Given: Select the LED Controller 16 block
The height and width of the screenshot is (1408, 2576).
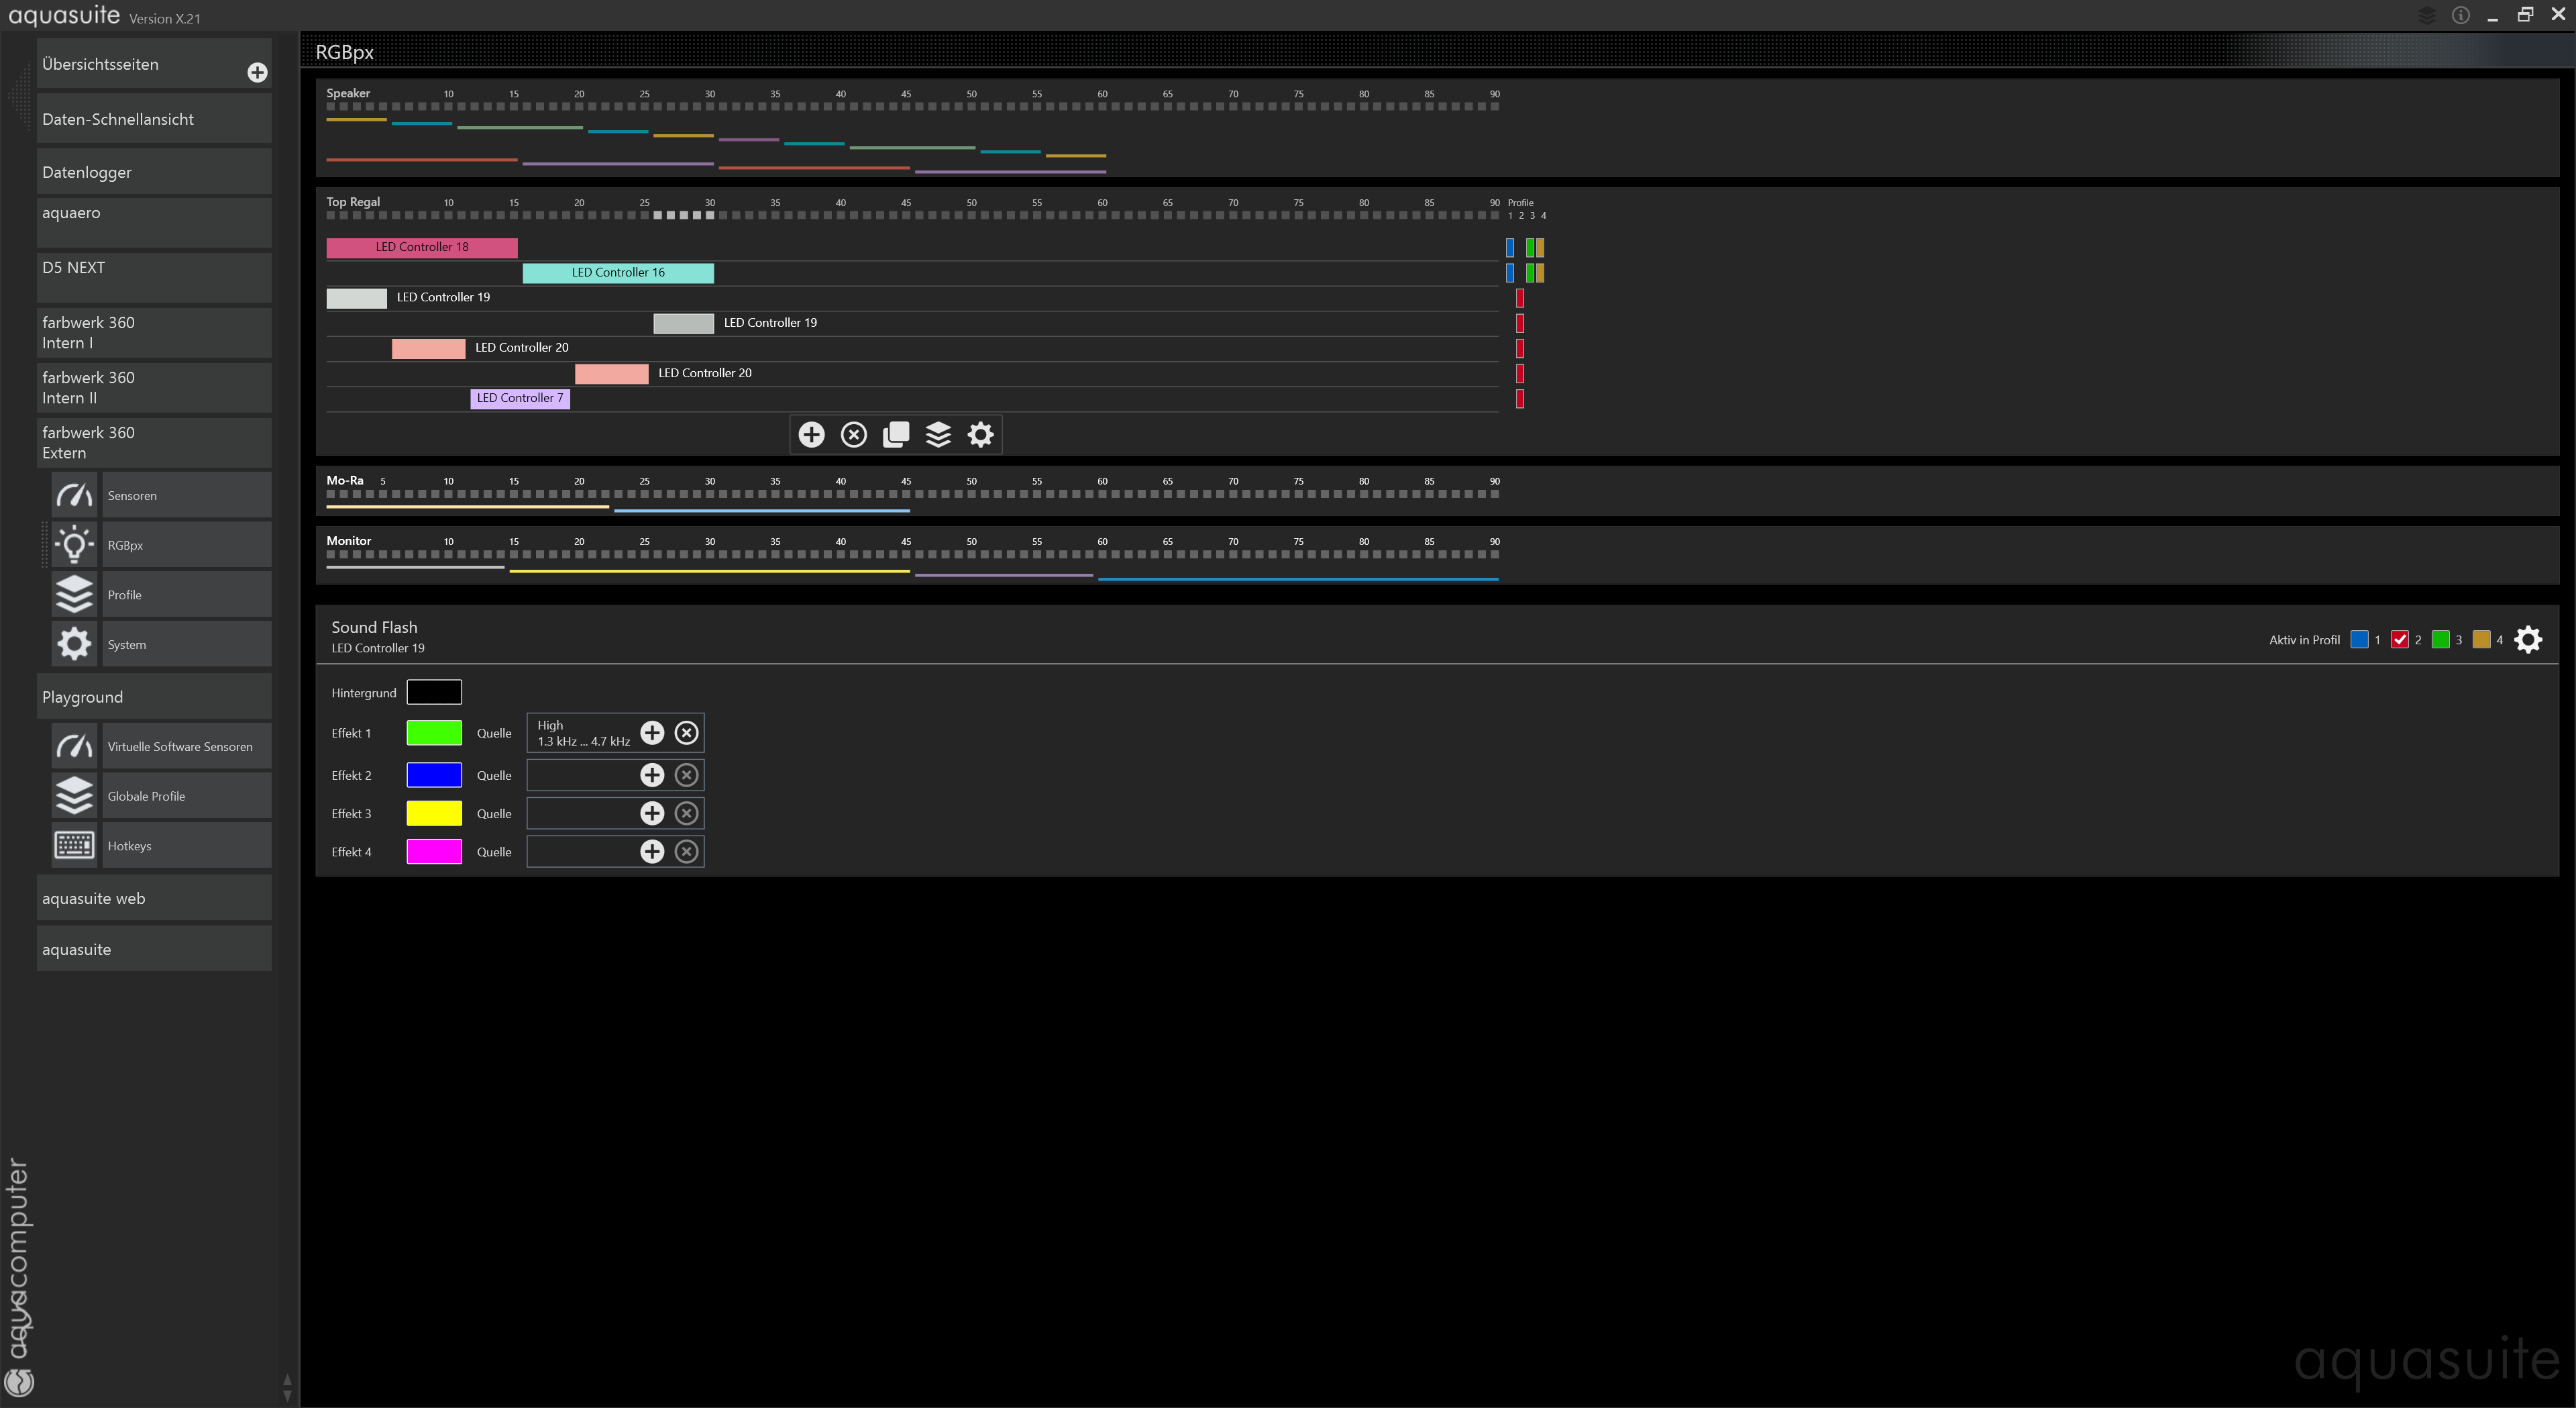Looking at the screenshot, I should (617, 272).
